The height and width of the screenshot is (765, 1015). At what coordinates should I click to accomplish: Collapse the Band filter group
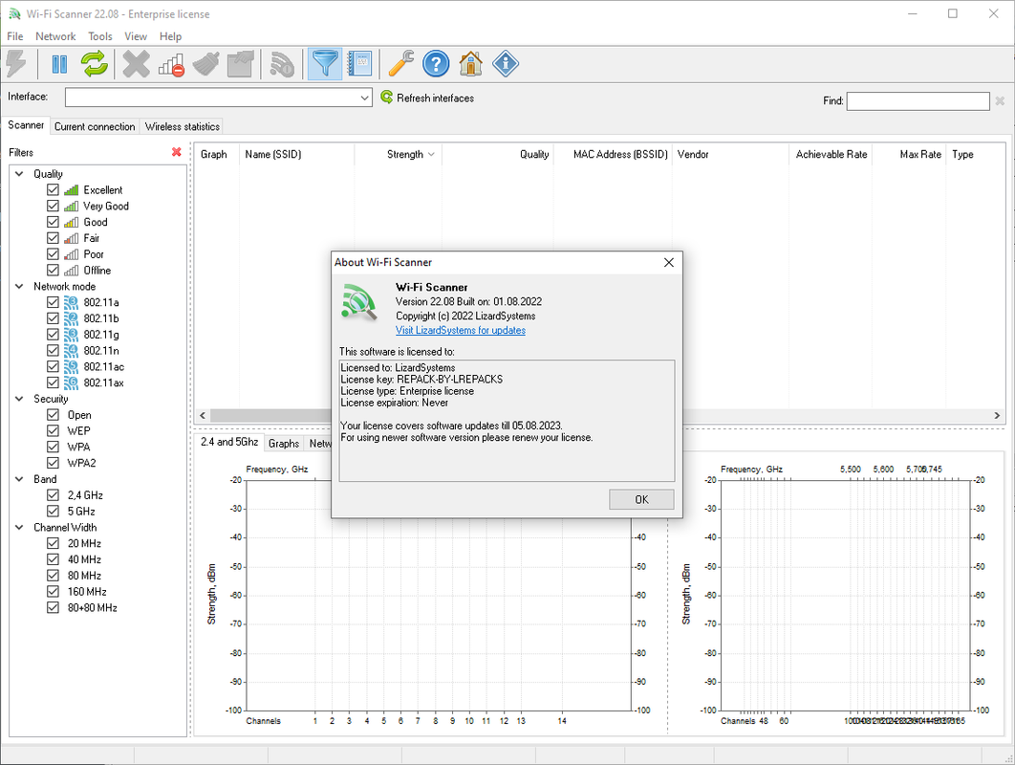(x=19, y=479)
